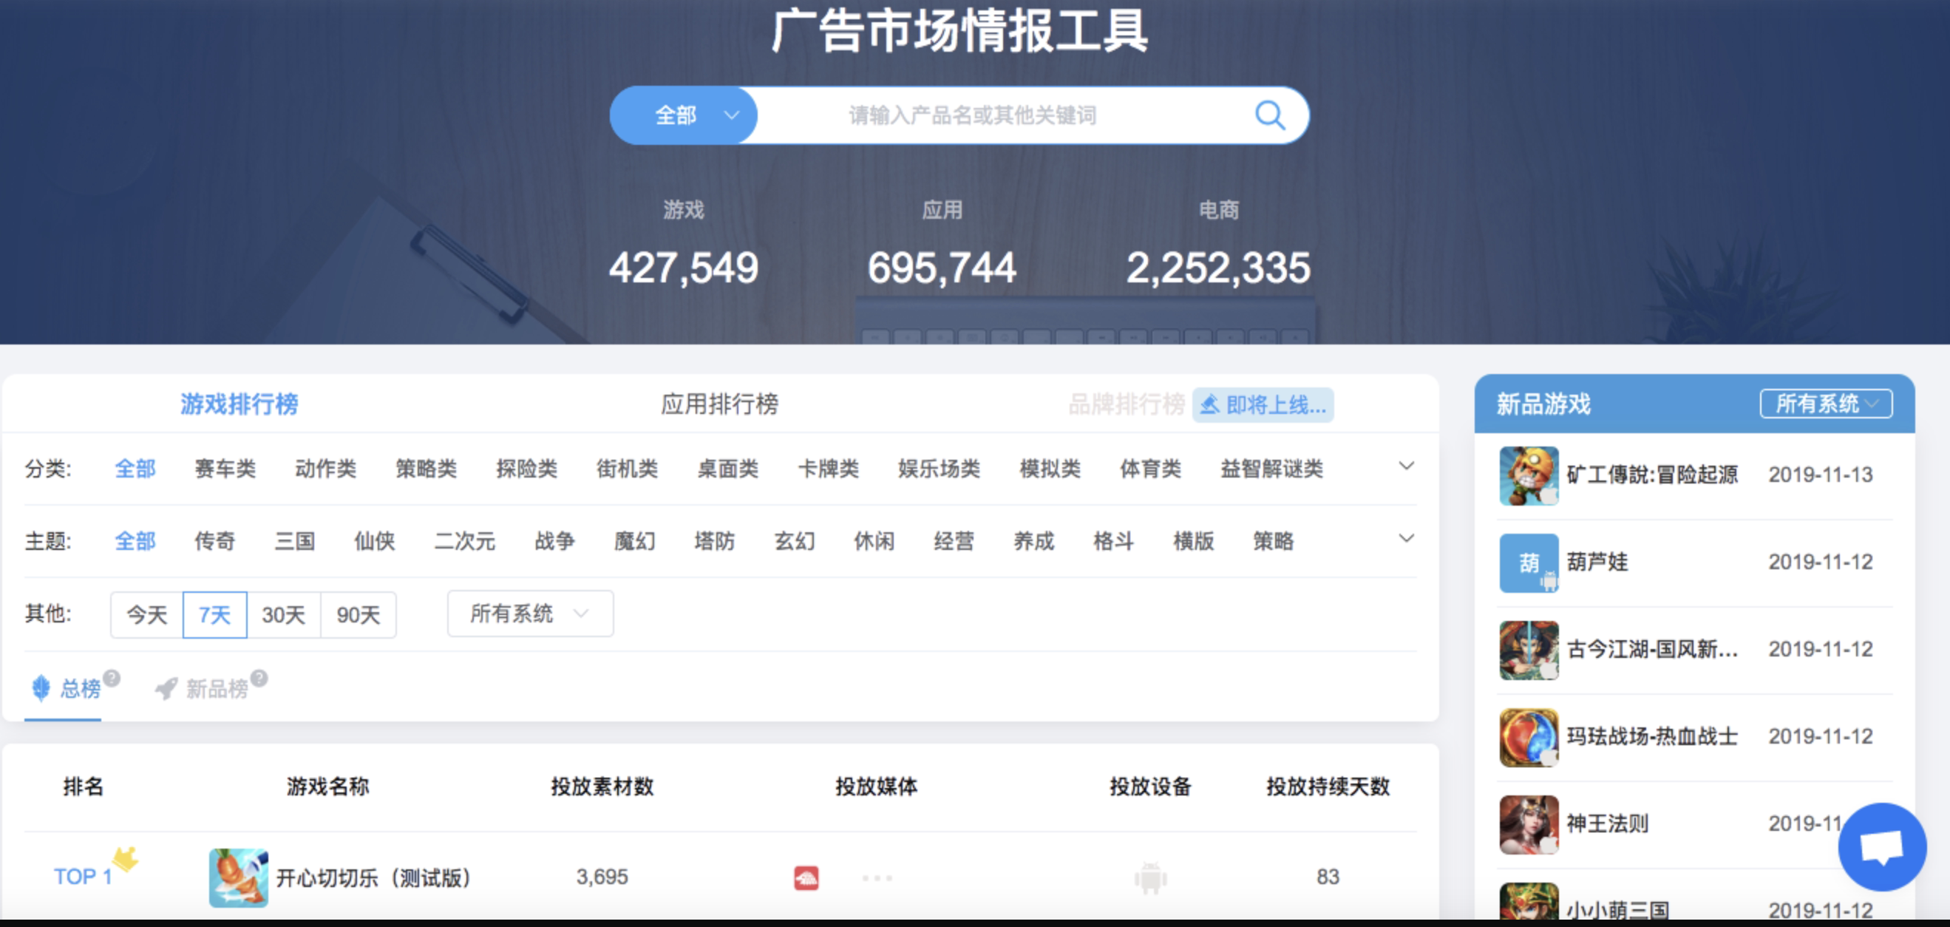Filter by 二次元 theme
This screenshot has height=927, width=1950.
pyautogui.click(x=464, y=541)
